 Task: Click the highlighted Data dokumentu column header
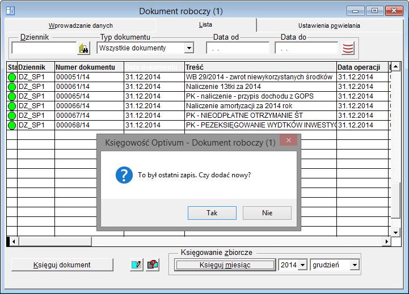tap(154, 67)
